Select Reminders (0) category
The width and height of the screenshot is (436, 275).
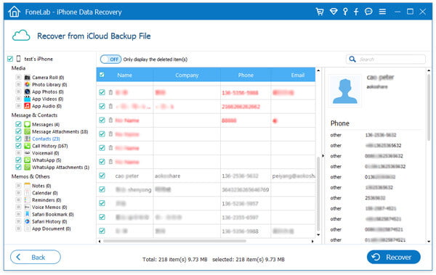coord(47,200)
